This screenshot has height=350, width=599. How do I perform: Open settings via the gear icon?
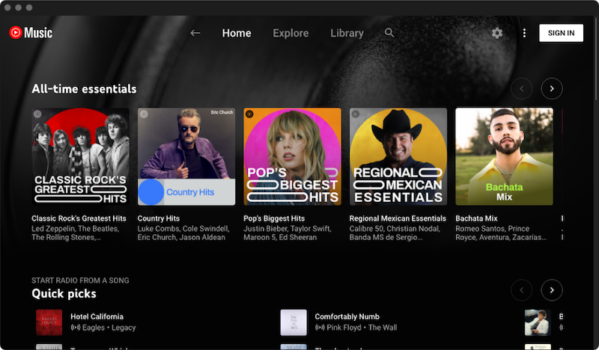pyautogui.click(x=497, y=33)
